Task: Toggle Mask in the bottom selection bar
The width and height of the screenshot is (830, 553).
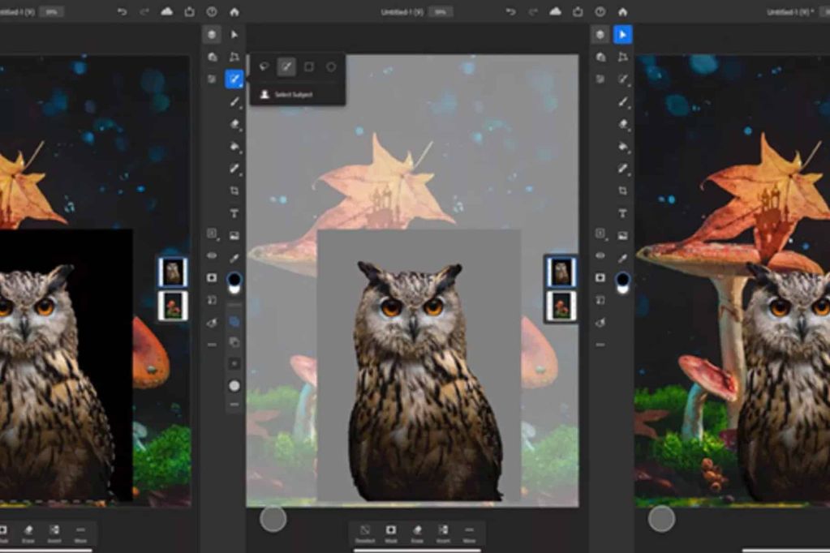Action: (391, 531)
